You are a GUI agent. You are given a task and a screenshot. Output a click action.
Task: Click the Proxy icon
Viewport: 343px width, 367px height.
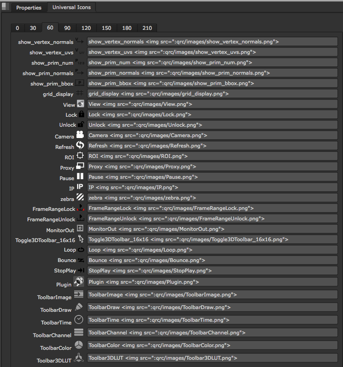click(x=80, y=166)
